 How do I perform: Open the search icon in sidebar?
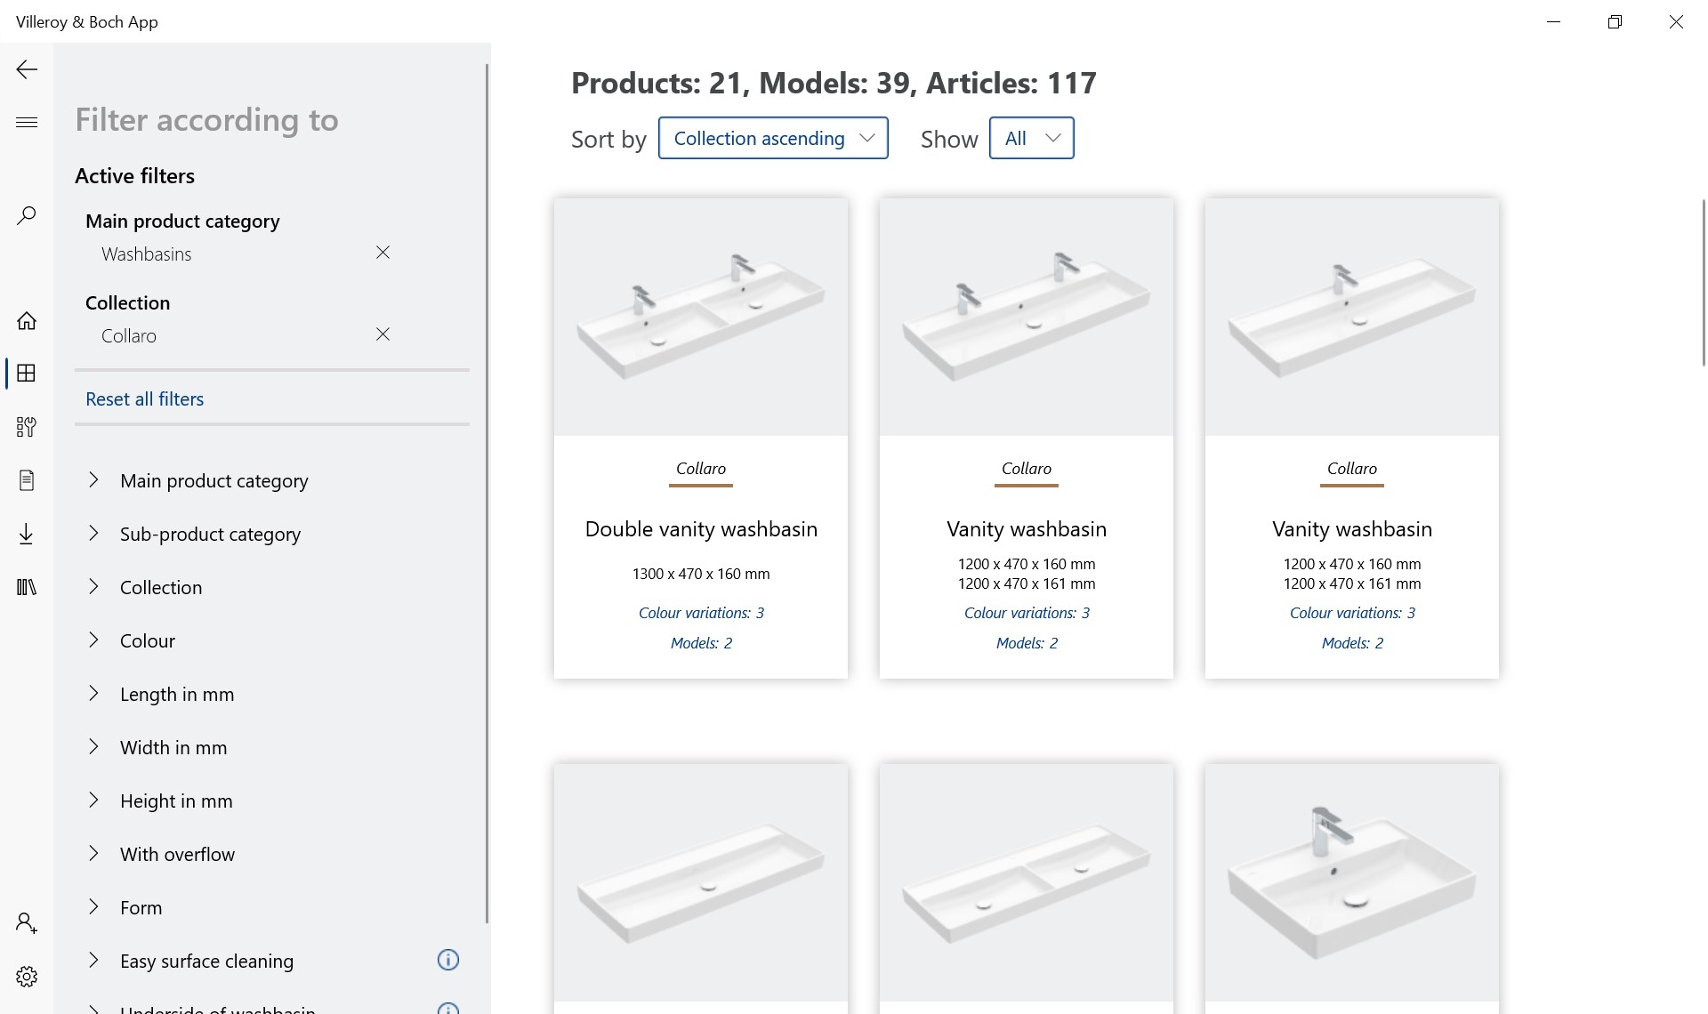(x=27, y=215)
